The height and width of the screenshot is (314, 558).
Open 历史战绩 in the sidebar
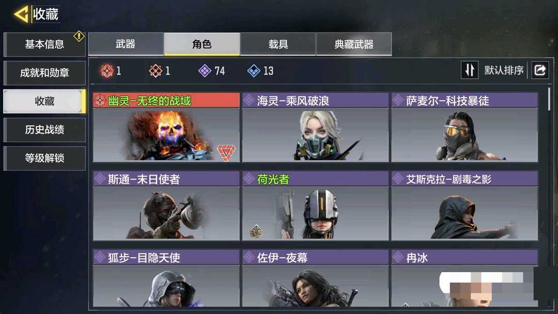pyautogui.click(x=44, y=130)
